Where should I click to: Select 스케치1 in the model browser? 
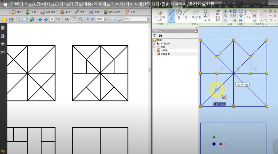[x=163, y=51]
